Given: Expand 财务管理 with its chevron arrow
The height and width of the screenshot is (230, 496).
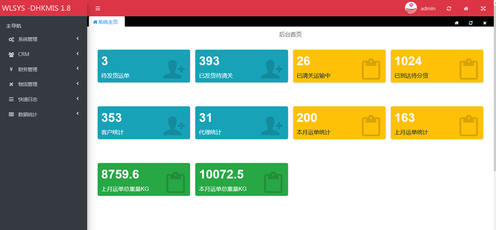Looking at the screenshot, I should pyautogui.click(x=78, y=69).
